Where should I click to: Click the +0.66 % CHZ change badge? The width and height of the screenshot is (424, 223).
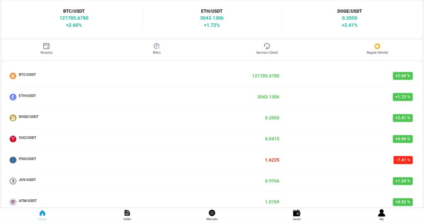(402, 139)
